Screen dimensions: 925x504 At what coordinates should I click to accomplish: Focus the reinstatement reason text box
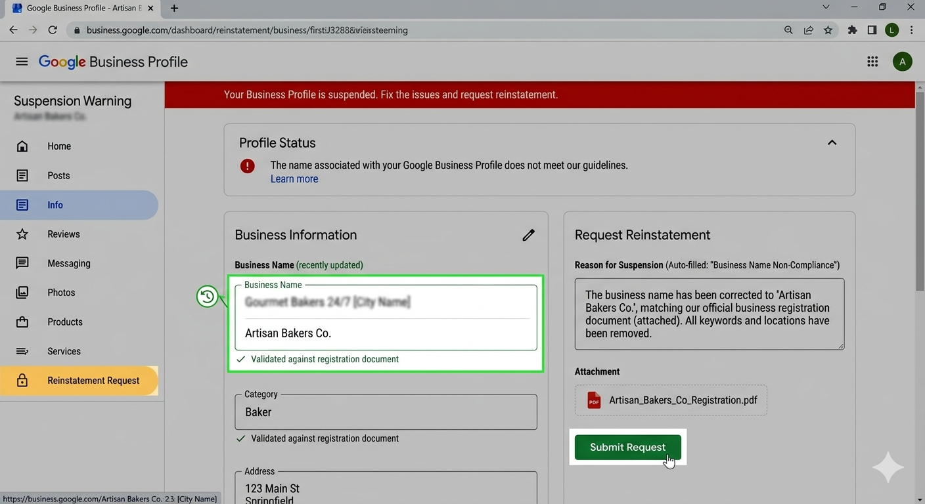710,314
